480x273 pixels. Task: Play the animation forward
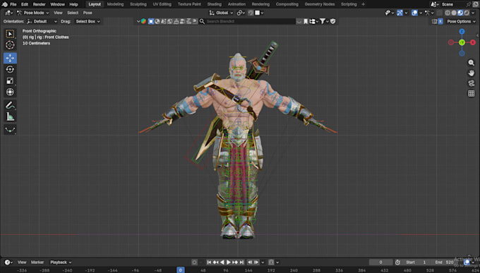229,262
